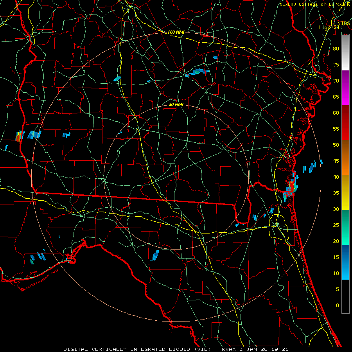Image resolution: width=352 pixels, height=352 pixels.
Task: Pick the gray-white top segment of color scale
Action: coord(345,53)
